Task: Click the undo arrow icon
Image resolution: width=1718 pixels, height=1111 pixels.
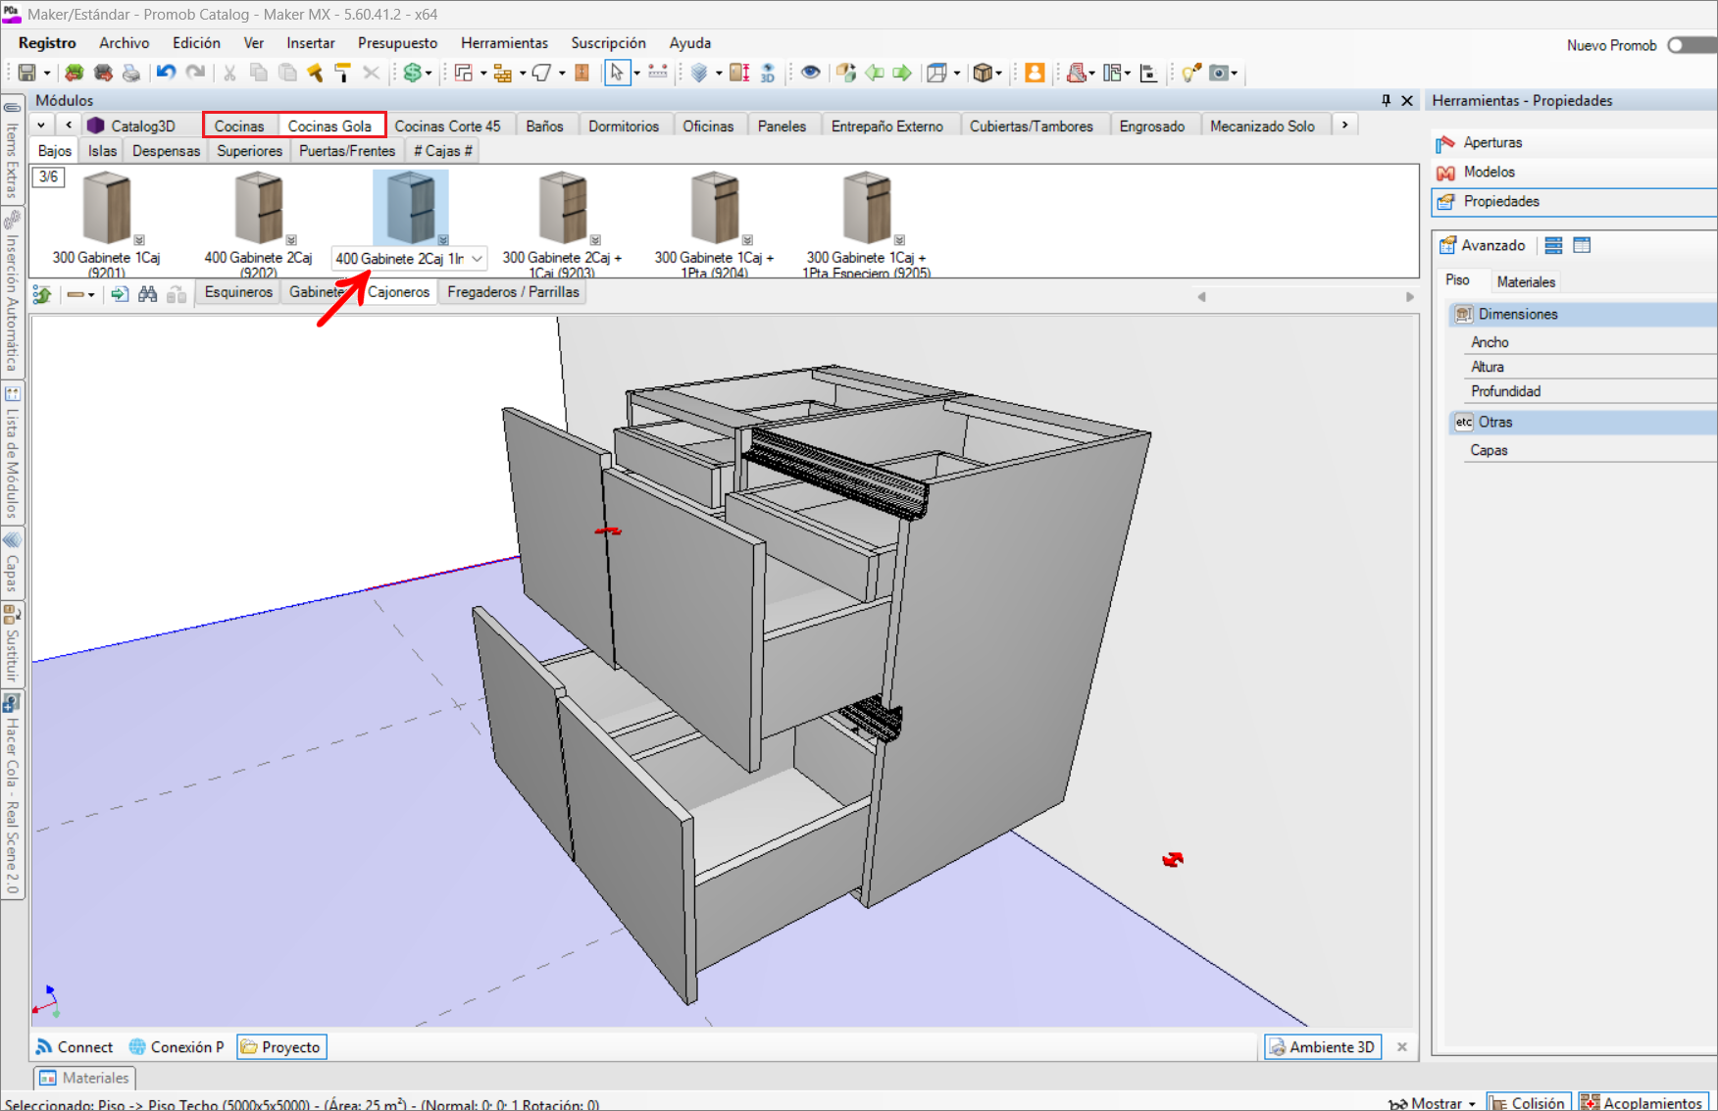Action: [164, 72]
